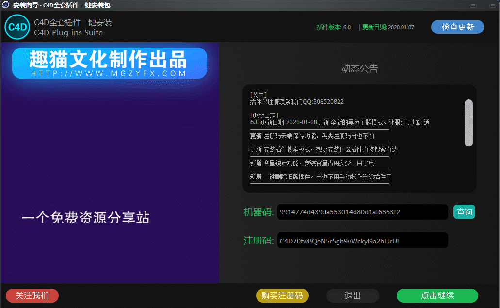Click the 注册码 input field

coord(363,241)
